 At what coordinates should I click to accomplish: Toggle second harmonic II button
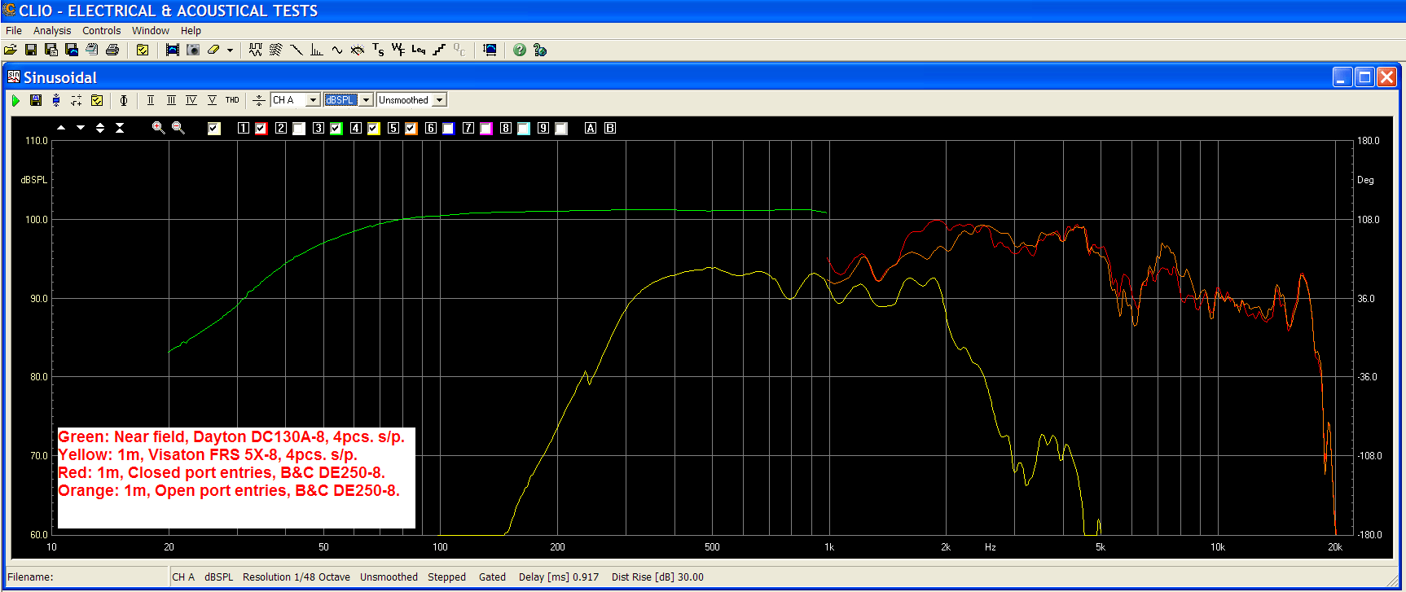(151, 100)
